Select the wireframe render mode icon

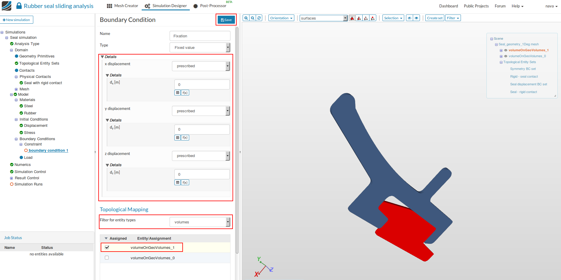[x=366, y=18]
